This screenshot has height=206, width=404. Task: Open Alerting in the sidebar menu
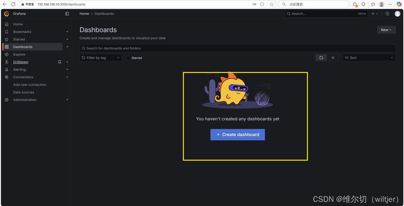pyautogui.click(x=20, y=70)
